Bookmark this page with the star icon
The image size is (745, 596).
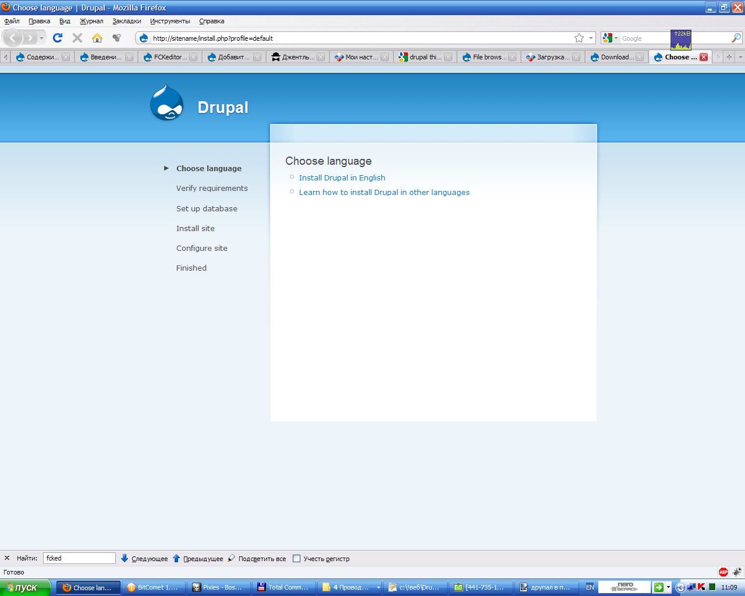coord(579,38)
